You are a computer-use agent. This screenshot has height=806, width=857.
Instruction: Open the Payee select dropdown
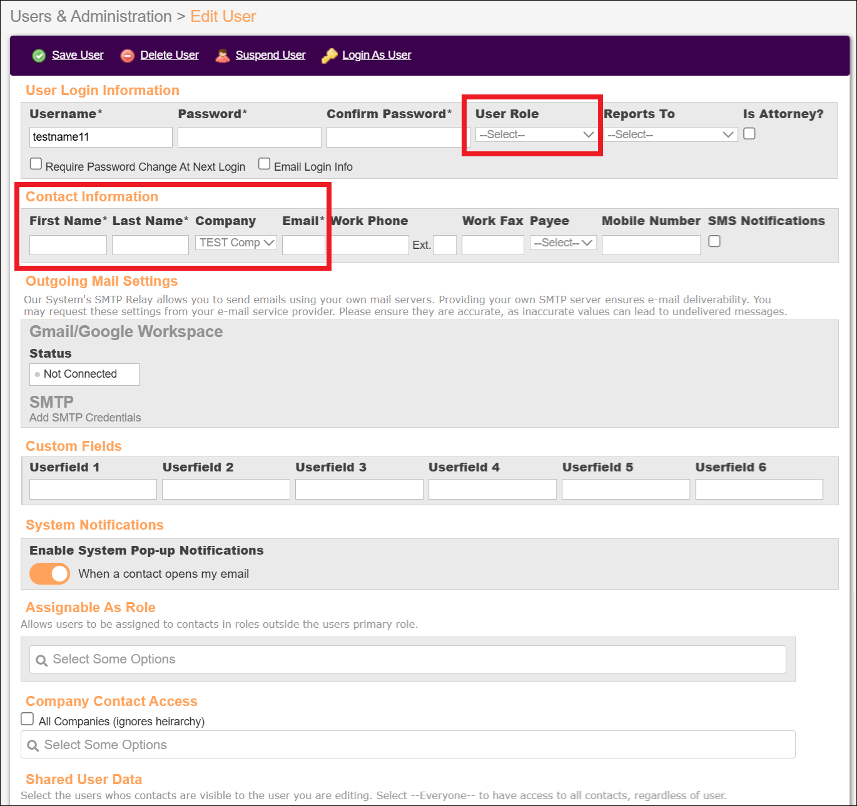[563, 243]
